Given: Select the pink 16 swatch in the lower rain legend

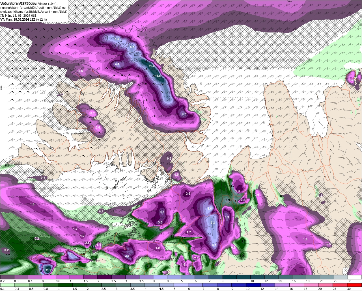Looking at the screenshot, I should (297, 285).
